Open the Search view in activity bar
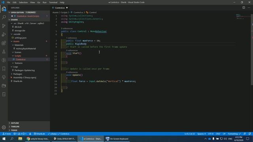 4,17
